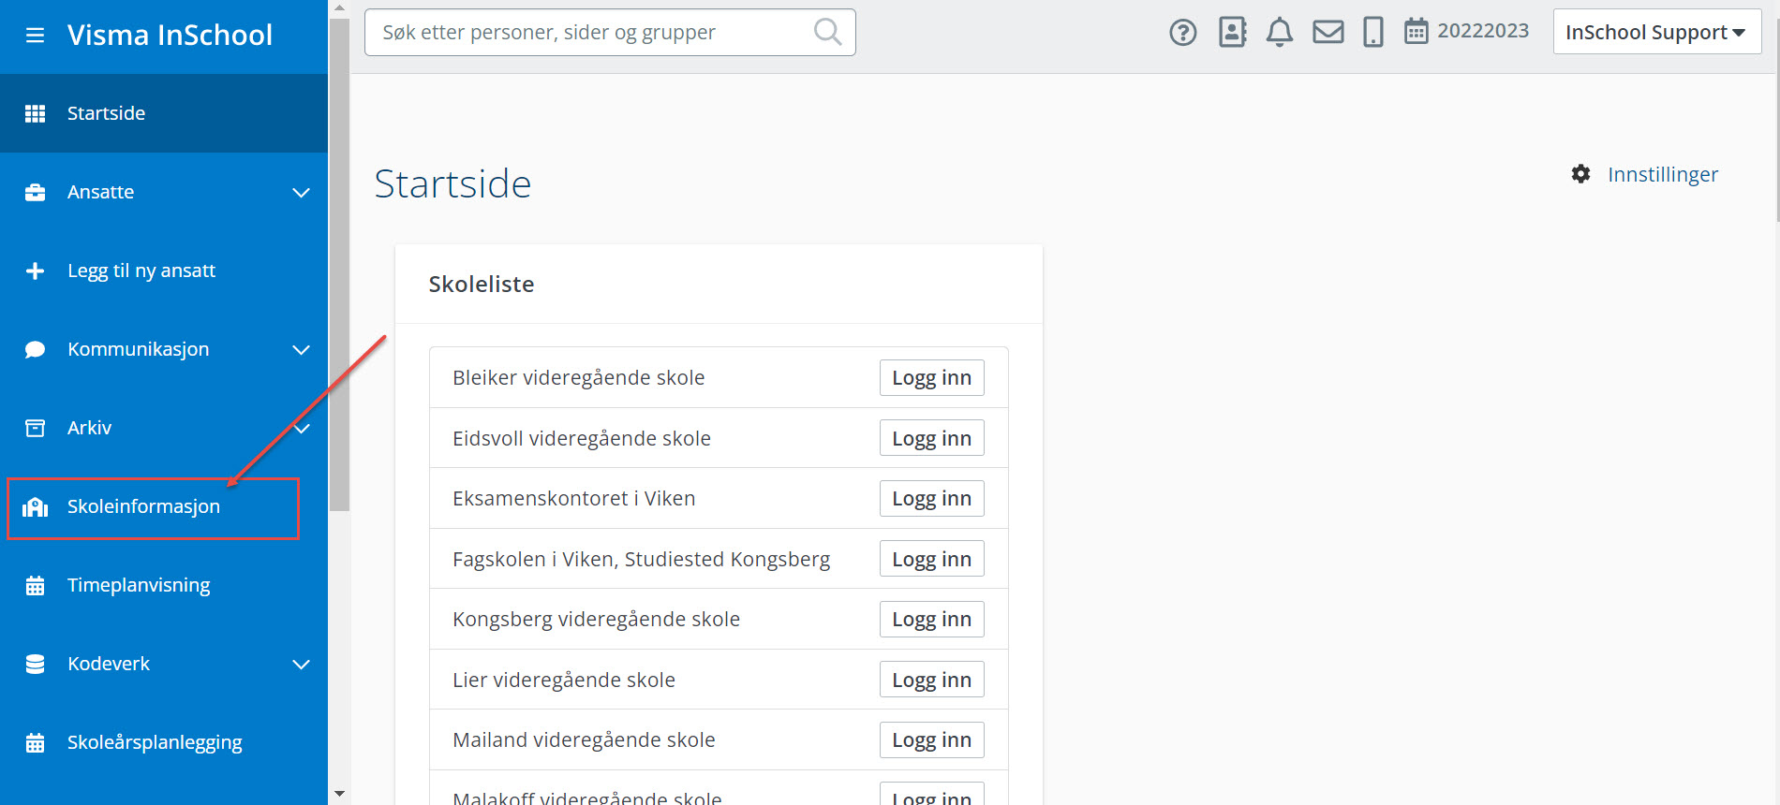1780x805 pixels.
Task: Open help via question mark icon
Action: point(1183,33)
